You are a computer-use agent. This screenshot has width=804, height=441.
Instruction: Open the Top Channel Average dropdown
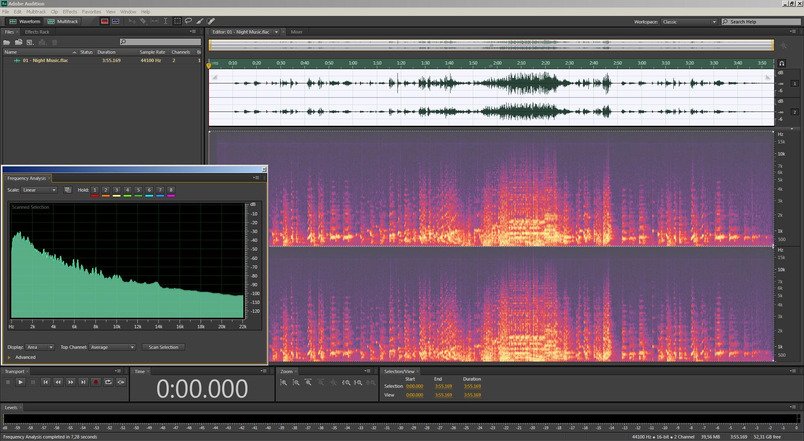point(112,347)
